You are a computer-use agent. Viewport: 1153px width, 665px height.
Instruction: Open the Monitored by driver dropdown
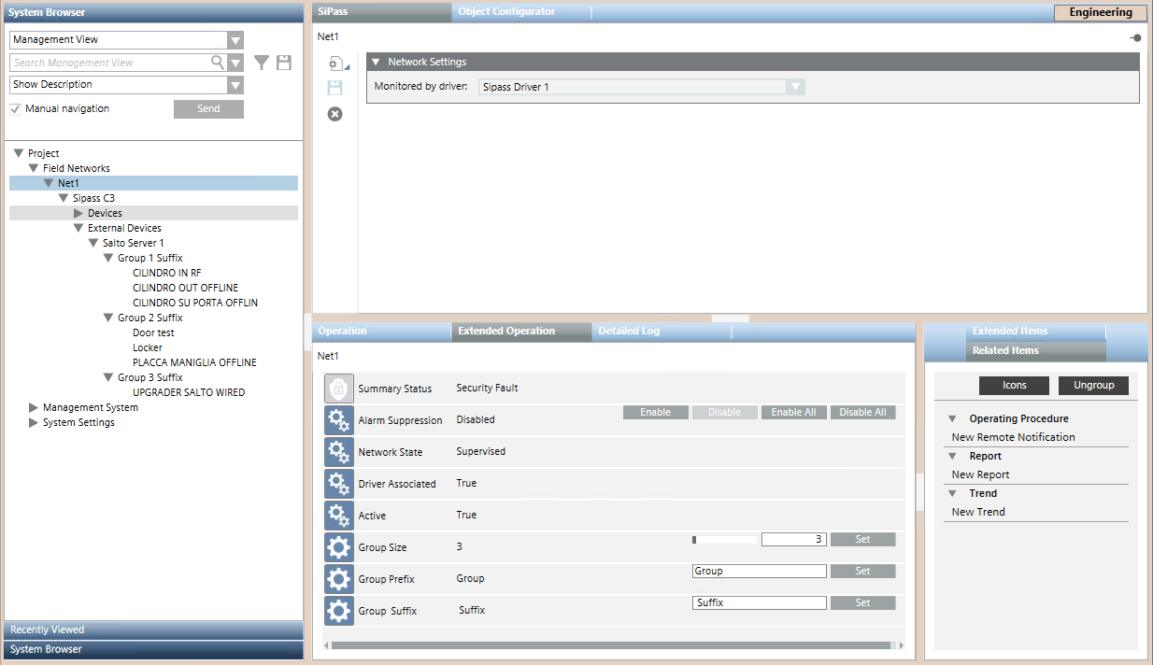click(x=794, y=86)
